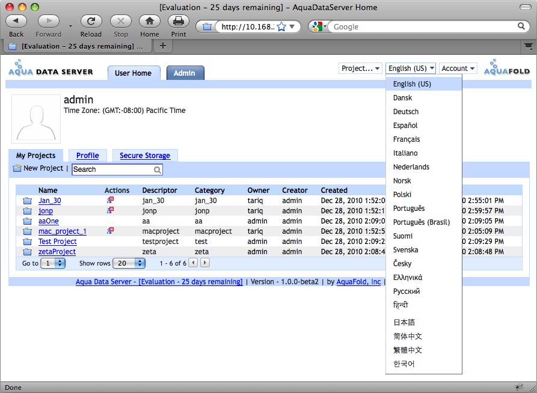
Task: Switch to the Admin tab
Action: pos(185,73)
